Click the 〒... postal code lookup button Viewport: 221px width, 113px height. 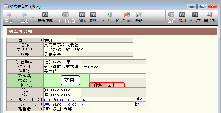pyautogui.click(x=72, y=62)
